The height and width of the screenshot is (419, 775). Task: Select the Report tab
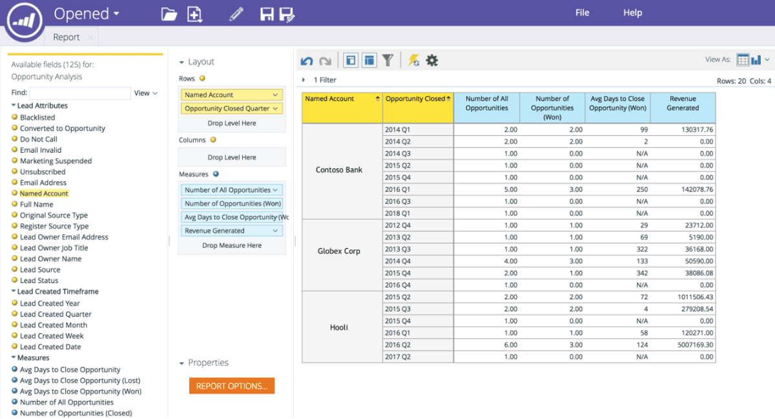tap(67, 37)
